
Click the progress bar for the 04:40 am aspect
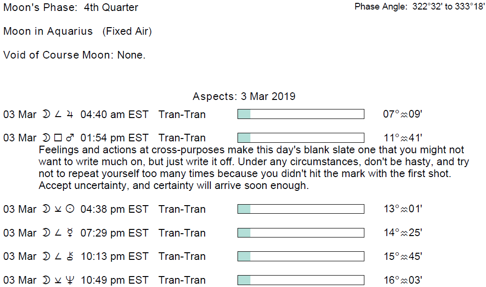coord(300,114)
